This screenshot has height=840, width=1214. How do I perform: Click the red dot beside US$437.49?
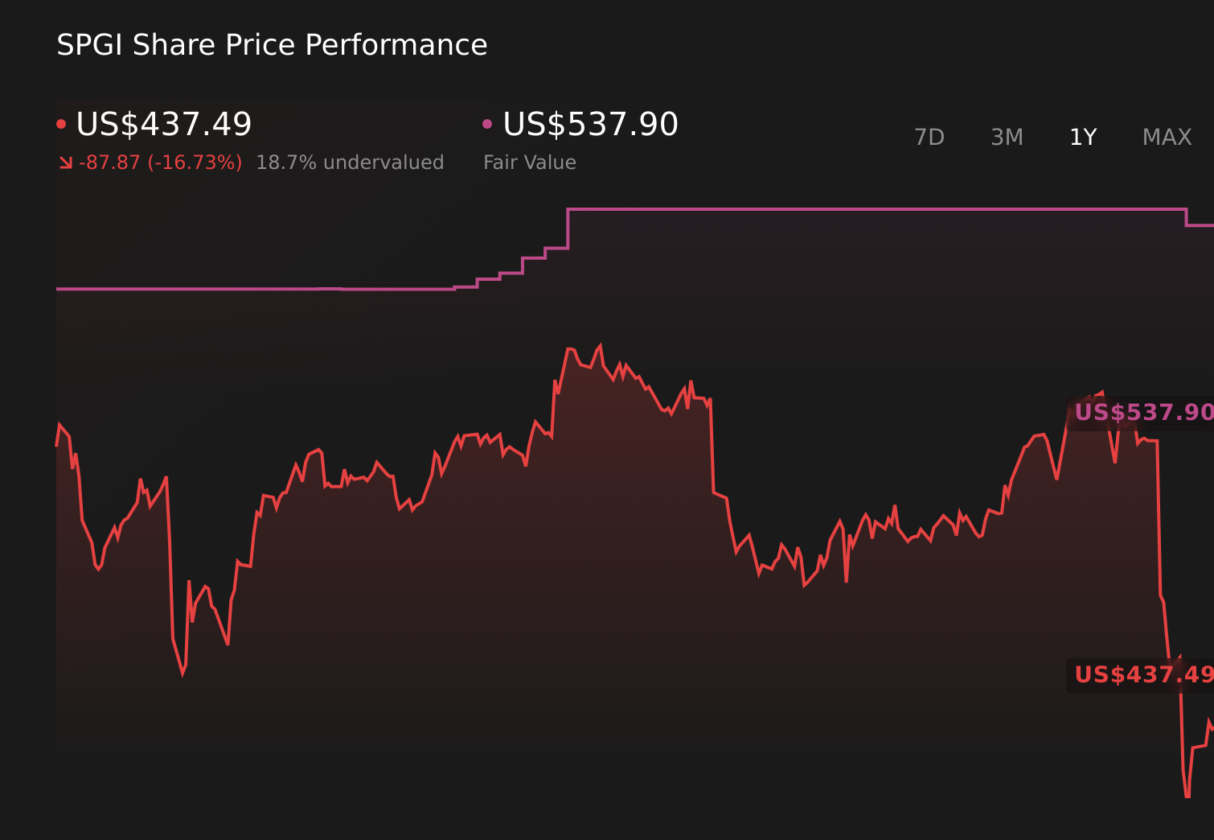[x=61, y=124]
